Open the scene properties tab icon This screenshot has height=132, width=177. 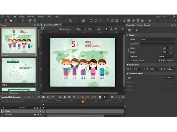coord(130,30)
